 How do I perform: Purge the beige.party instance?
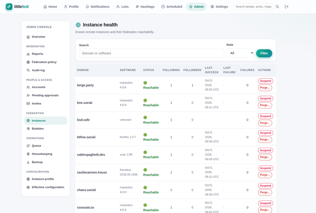[x=265, y=88]
